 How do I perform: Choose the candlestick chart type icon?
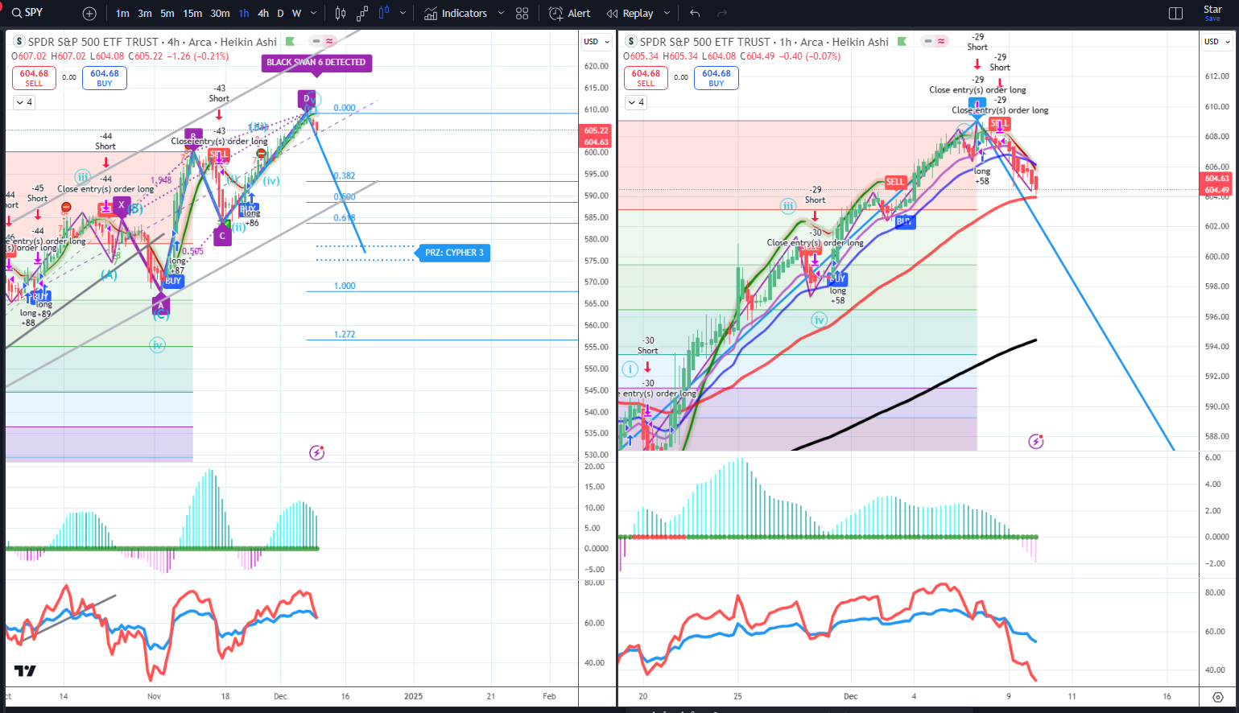(341, 14)
